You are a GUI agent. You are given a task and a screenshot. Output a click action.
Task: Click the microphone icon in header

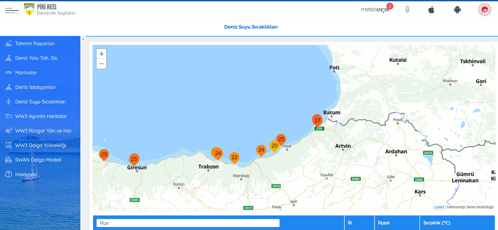pos(407,10)
